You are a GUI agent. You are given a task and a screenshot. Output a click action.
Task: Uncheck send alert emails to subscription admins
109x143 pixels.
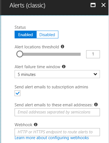point(17,93)
